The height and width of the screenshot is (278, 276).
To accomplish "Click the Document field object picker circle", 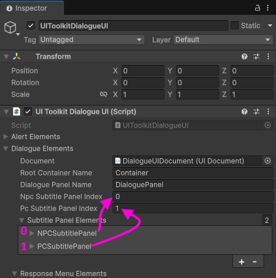I will coord(268,161).
